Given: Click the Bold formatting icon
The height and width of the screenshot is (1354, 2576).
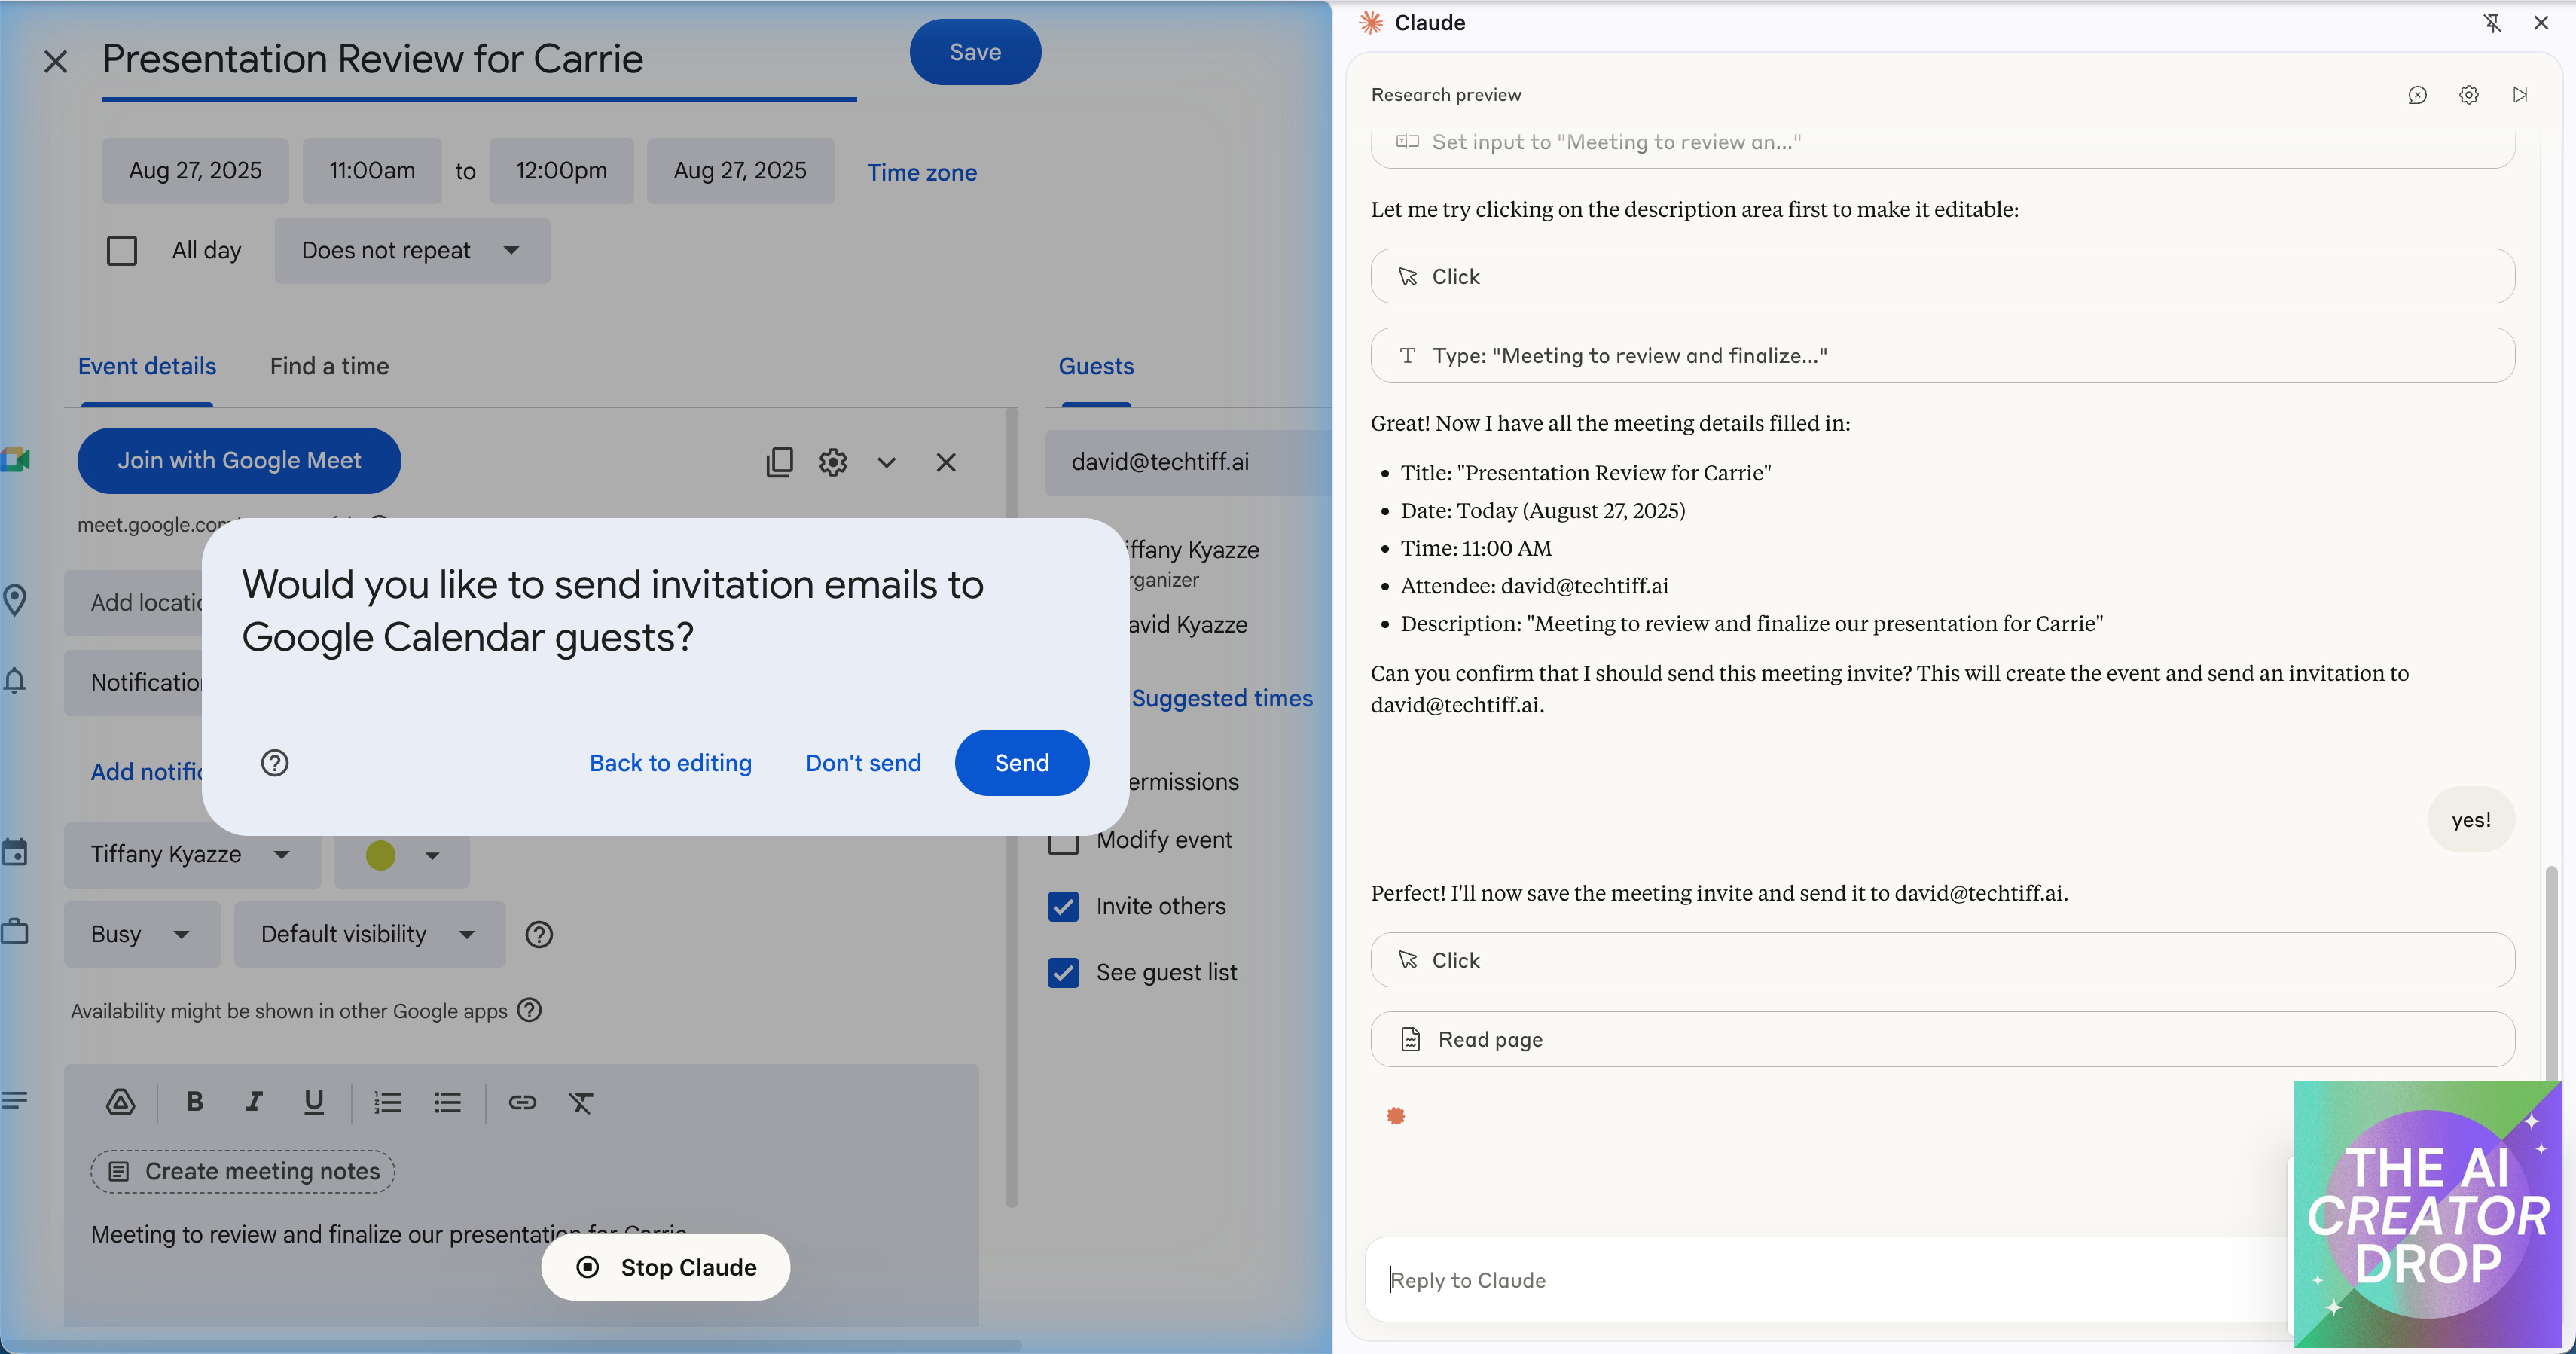Looking at the screenshot, I should pyautogui.click(x=194, y=1102).
